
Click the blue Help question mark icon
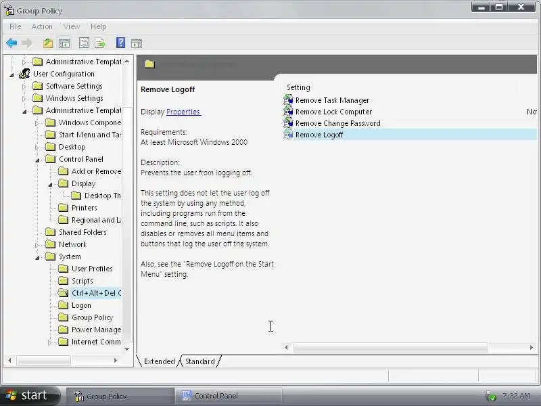(x=121, y=43)
